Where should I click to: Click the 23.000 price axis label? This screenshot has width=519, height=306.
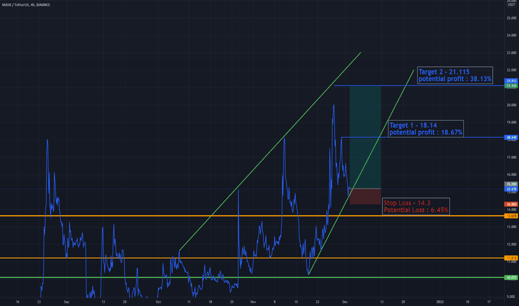511,53
